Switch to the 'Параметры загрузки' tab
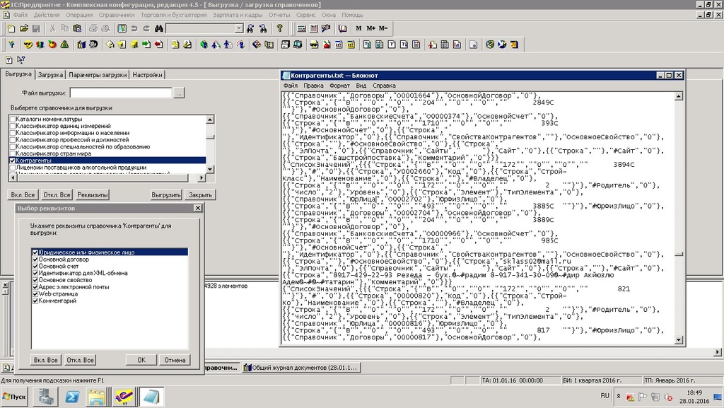Image resolution: width=724 pixels, height=408 pixels. [x=98, y=75]
